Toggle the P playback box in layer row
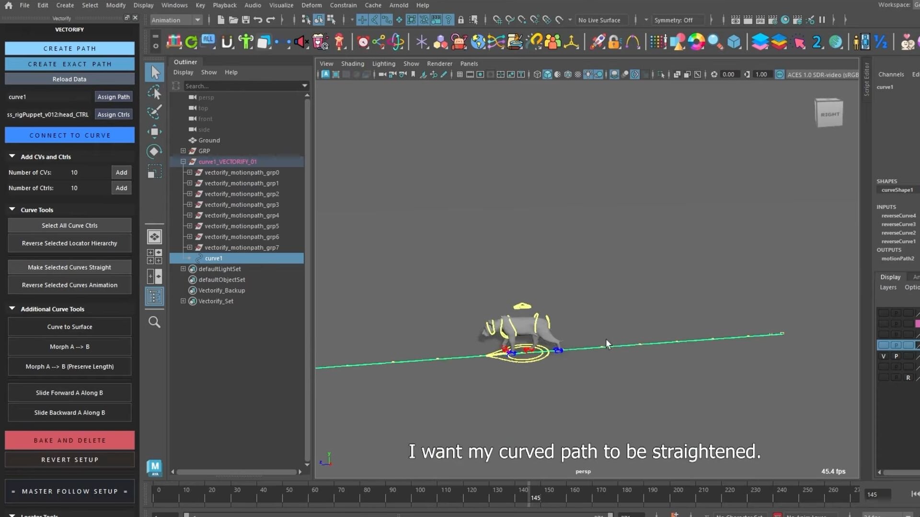920x517 pixels. pyautogui.click(x=896, y=356)
